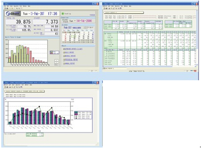Click the vertical scrollbar in the report table window
The image size is (201, 149).
(197, 39)
